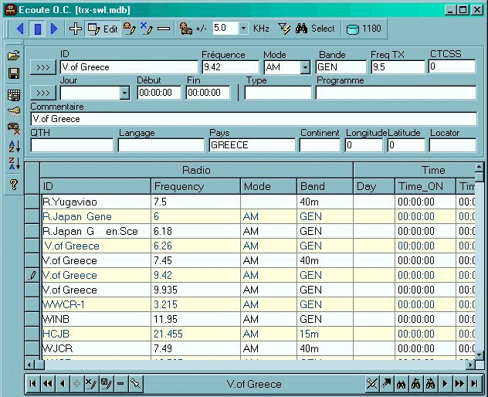
Task: Click sidebar radio with red X icon
Action: pyautogui.click(x=14, y=128)
